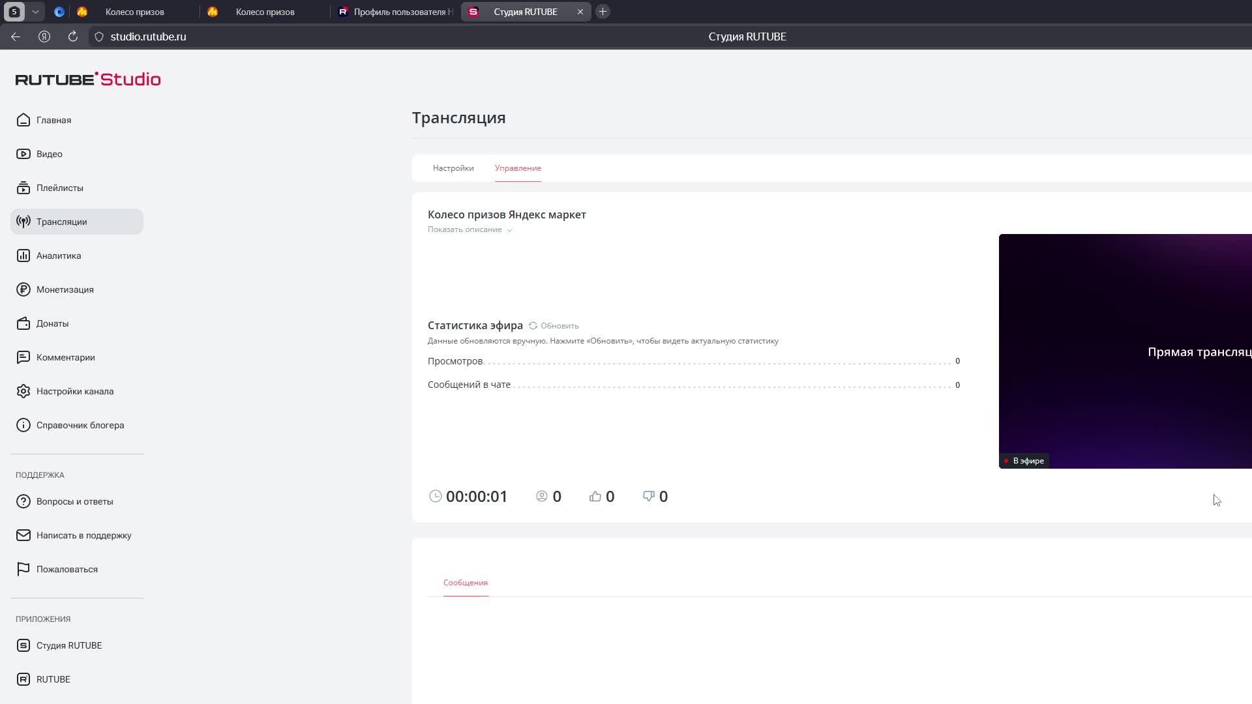The width and height of the screenshot is (1252, 704).
Task: Reload the page with refresh button
Action: [x=73, y=37]
